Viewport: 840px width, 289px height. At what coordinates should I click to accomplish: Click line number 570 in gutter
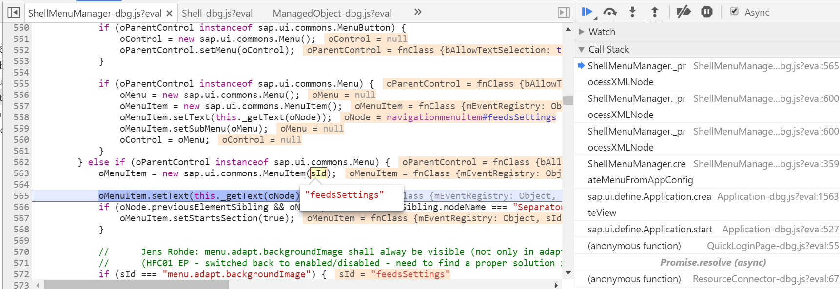[x=21, y=251]
